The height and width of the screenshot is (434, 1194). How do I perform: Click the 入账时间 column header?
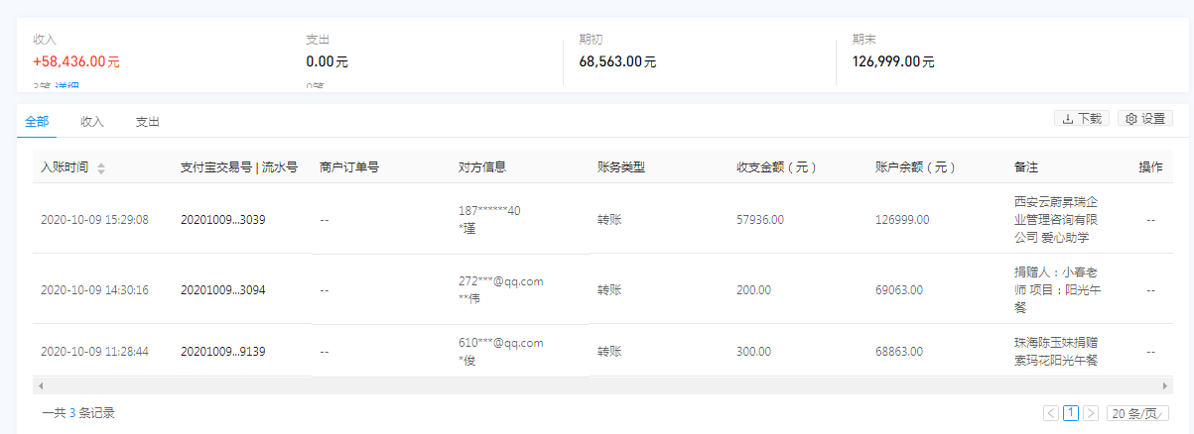pos(65,167)
